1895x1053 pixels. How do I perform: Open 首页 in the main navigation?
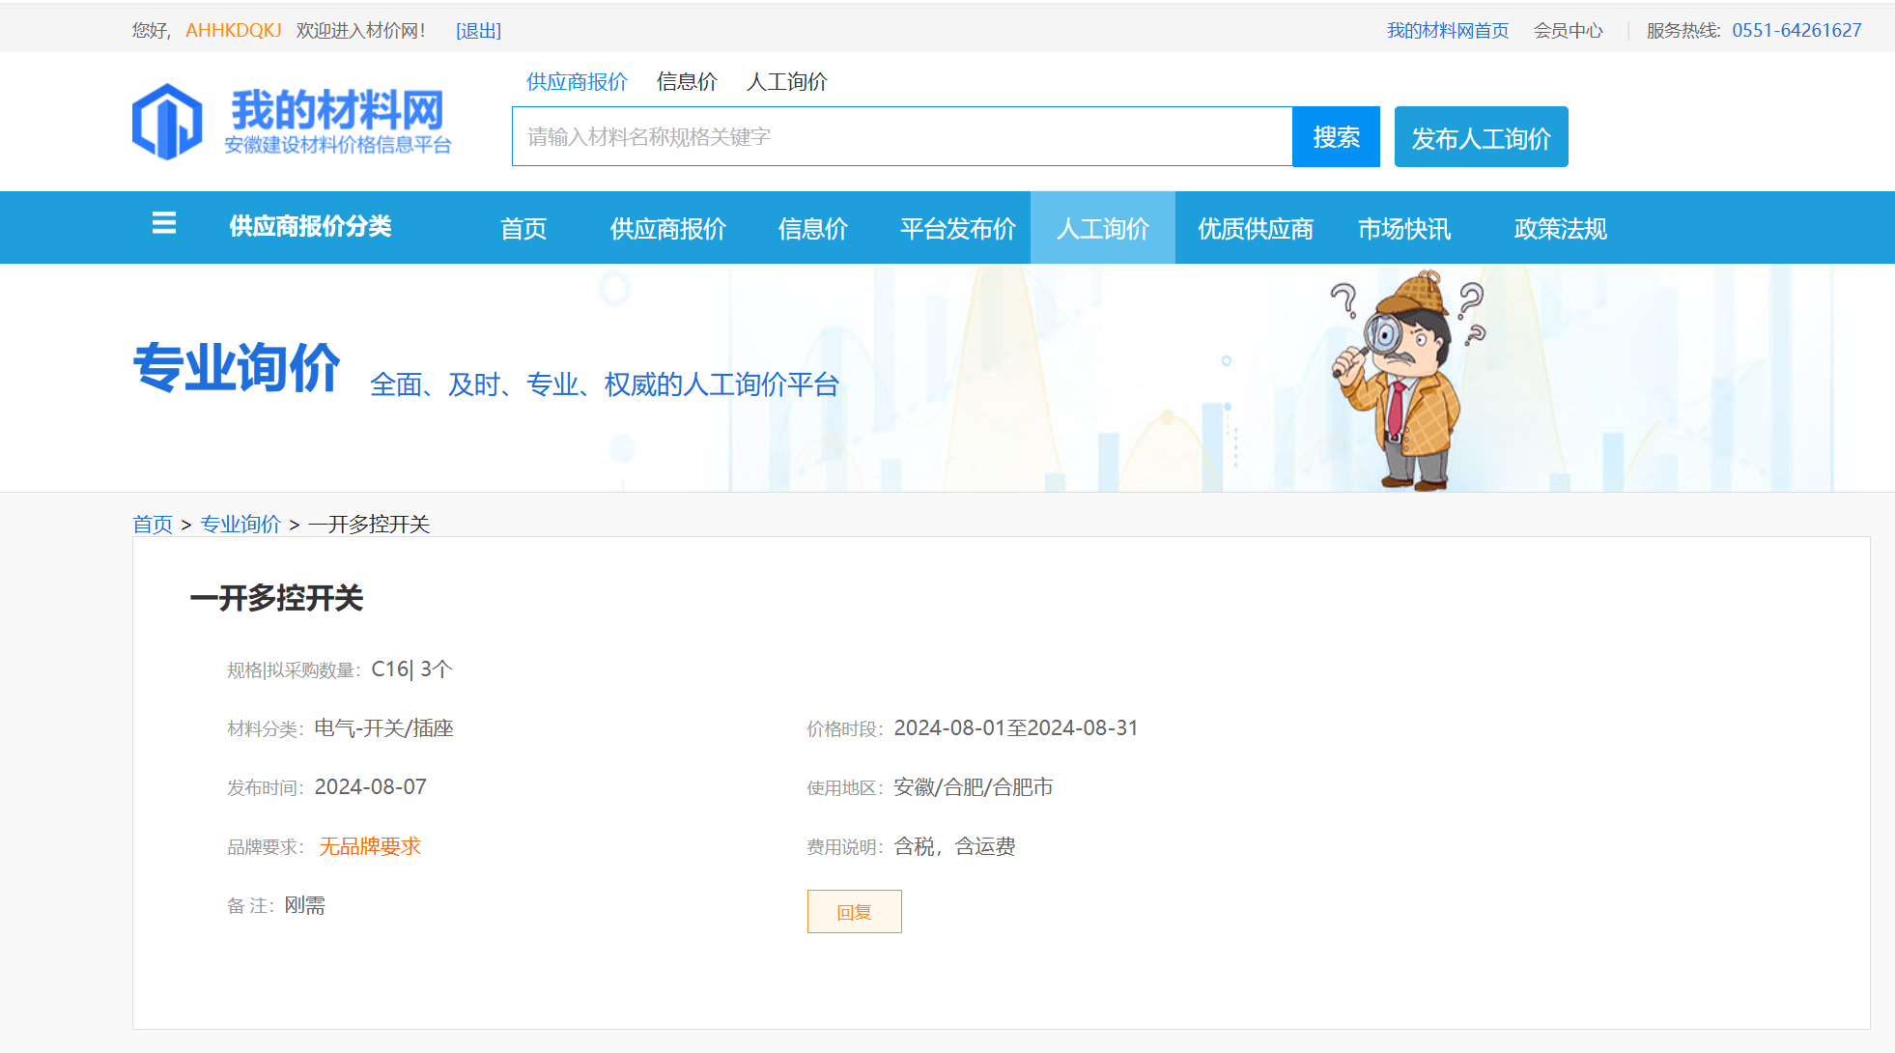click(523, 229)
